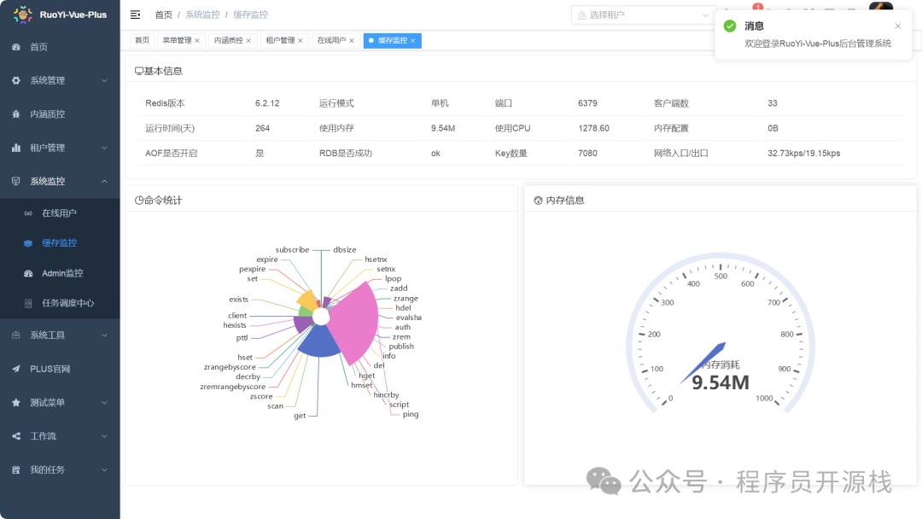Click the 我的任务 task icon

(x=16, y=469)
